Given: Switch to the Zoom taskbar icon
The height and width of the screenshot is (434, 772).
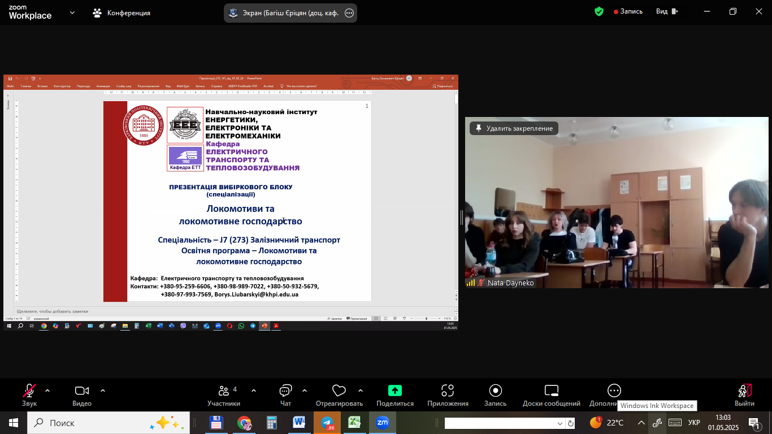Looking at the screenshot, I should click(x=383, y=423).
